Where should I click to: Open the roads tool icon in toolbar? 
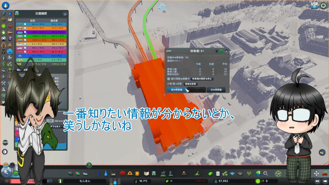coord(71,174)
